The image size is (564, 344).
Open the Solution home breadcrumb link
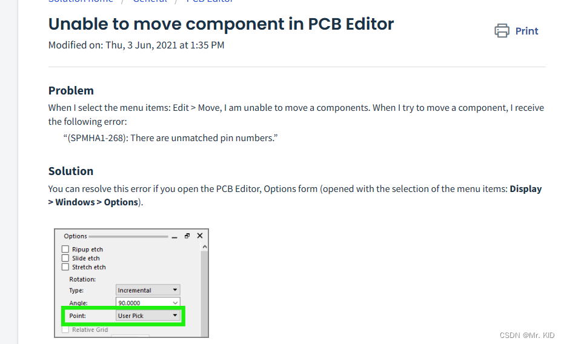click(81, 1)
